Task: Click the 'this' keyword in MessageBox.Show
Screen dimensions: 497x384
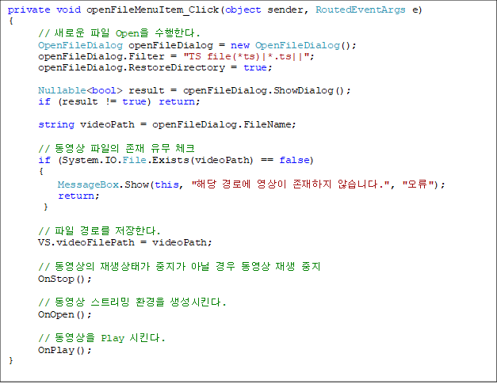Action: click(166, 184)
